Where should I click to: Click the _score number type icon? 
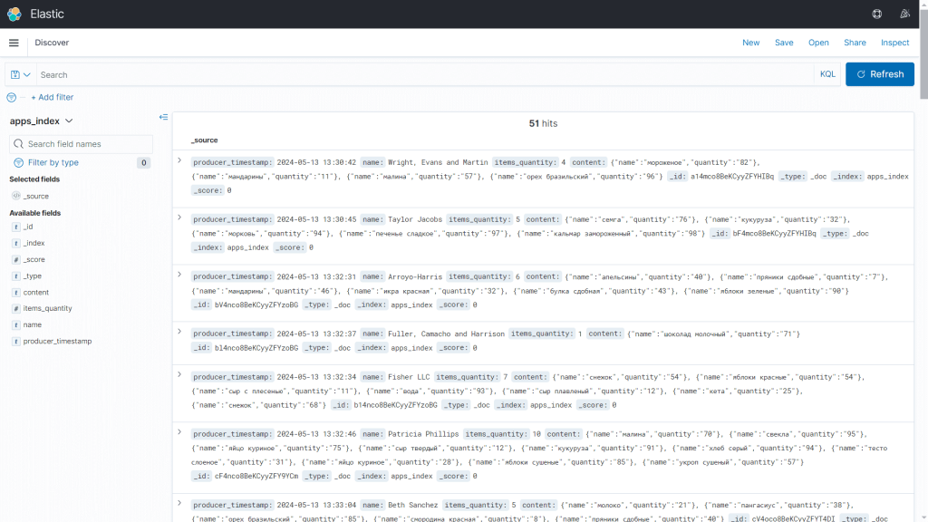pos(16,260)
